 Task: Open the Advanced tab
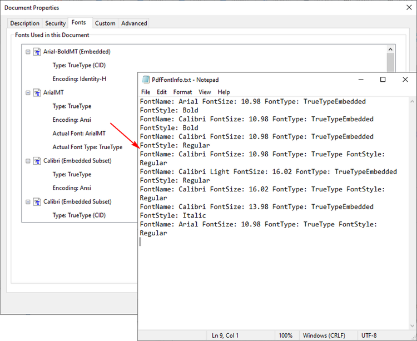click(x=134, y=23)
